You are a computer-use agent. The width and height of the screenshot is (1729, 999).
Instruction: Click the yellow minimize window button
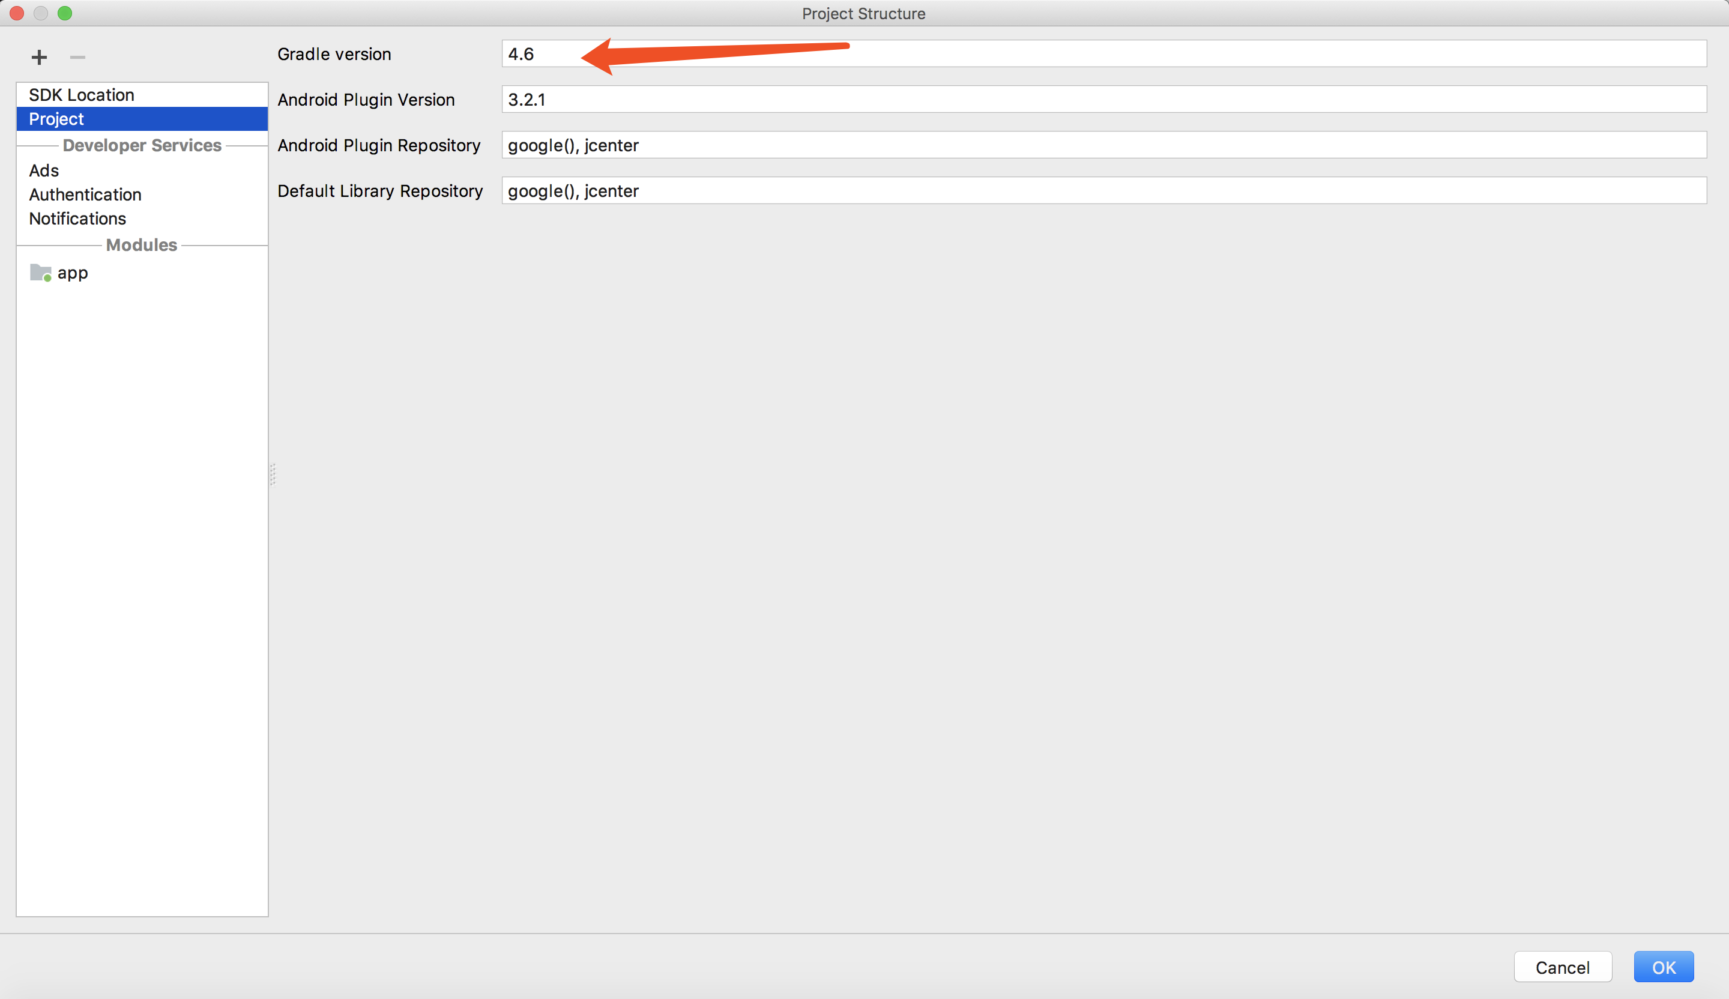click(41, 13)
